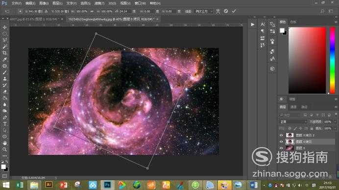Viewport: 339px width, 190px height.
Task: Toggle relative positioning triangle icon
Action: coord(46,11)
